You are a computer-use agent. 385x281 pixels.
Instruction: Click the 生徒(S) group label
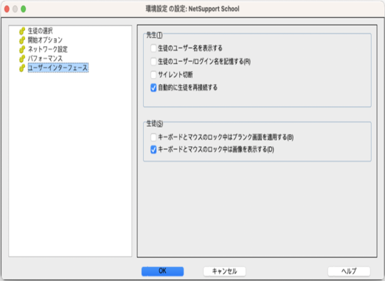pos(155,124)
